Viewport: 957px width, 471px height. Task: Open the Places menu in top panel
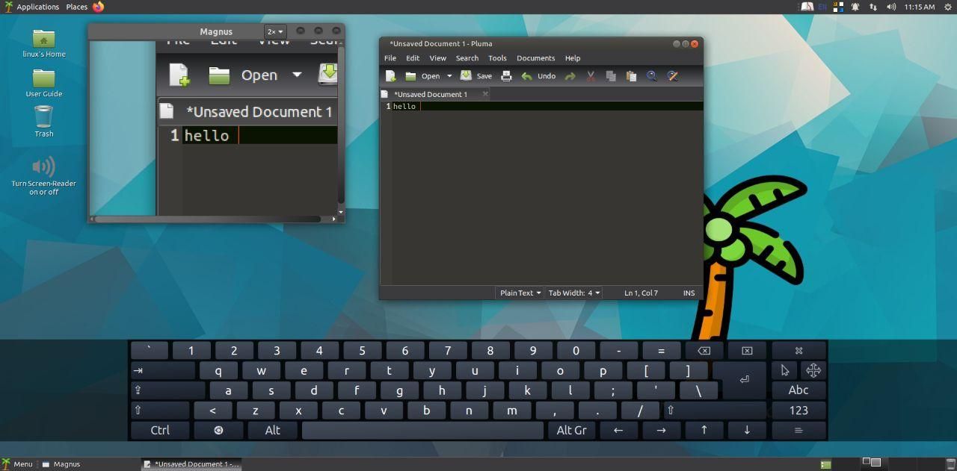point(77,7)
